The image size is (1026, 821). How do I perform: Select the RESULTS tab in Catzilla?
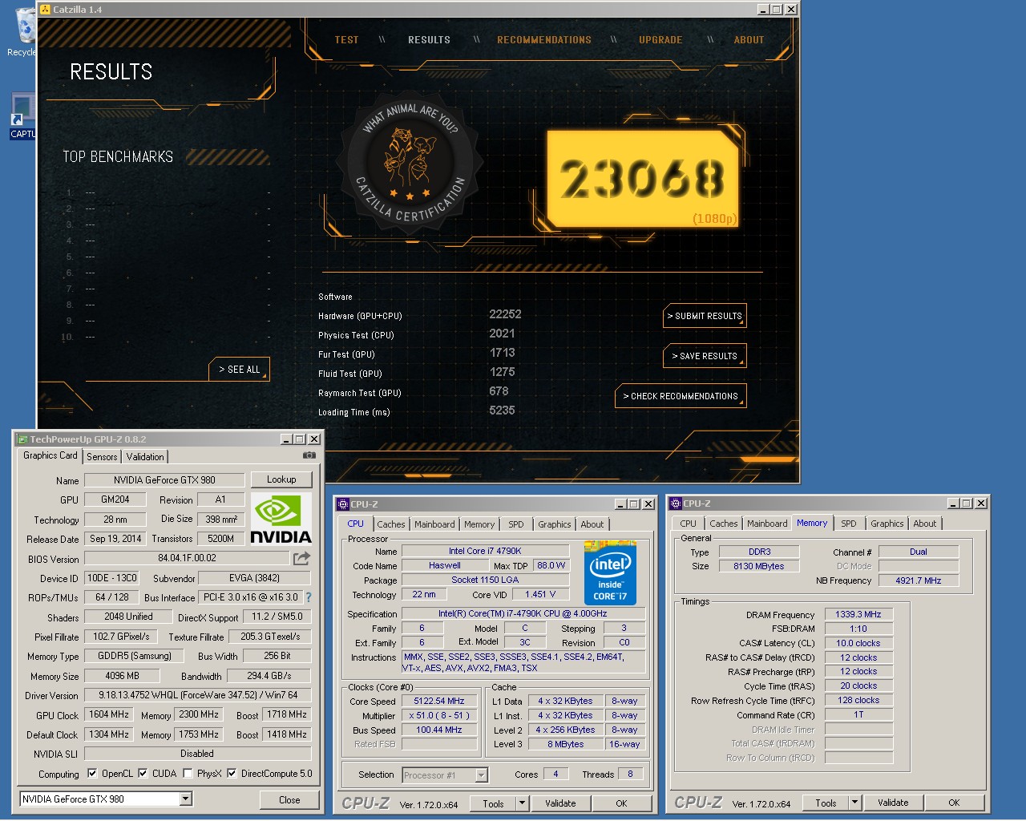429,40
